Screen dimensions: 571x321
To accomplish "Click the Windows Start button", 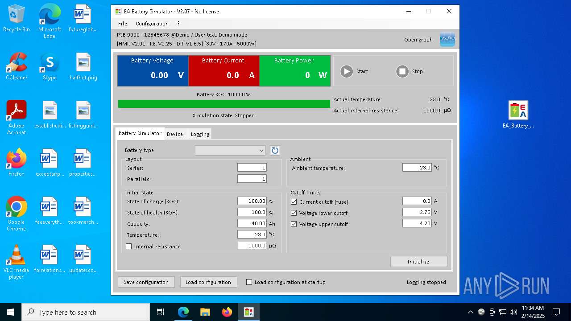I will point(11,312).
